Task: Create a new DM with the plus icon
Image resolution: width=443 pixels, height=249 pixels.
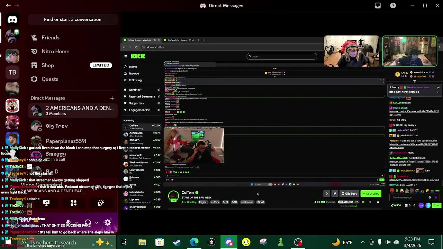Action: point(112,98)
